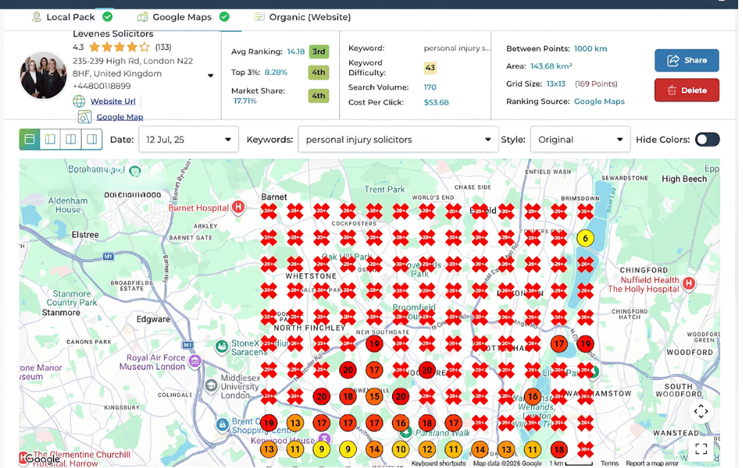The height and width of the screenshot is (468, 743).
Task: Click the Royal Air Force Museum marker icon
Action: [x=194, y=361]
